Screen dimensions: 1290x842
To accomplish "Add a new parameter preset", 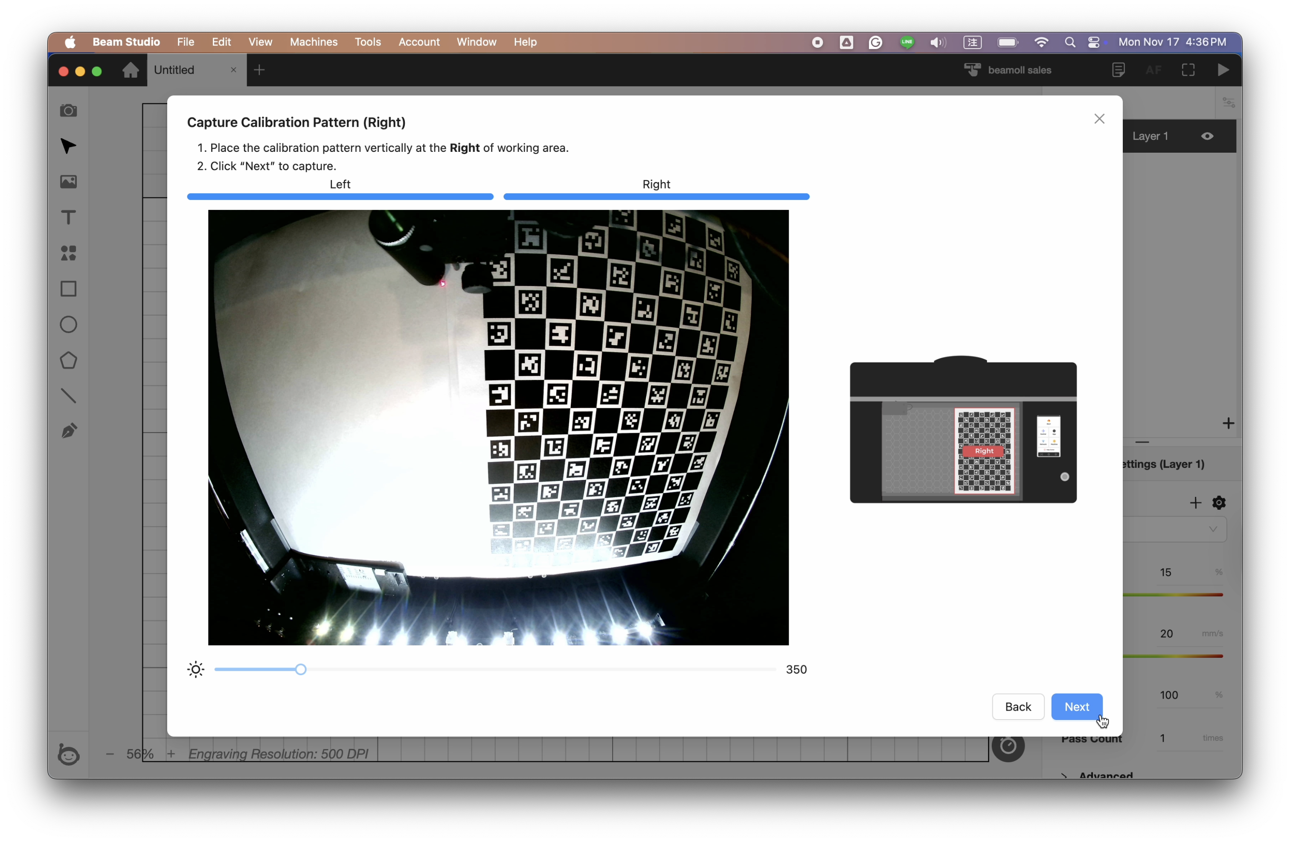I will [x=1195, y=503].
